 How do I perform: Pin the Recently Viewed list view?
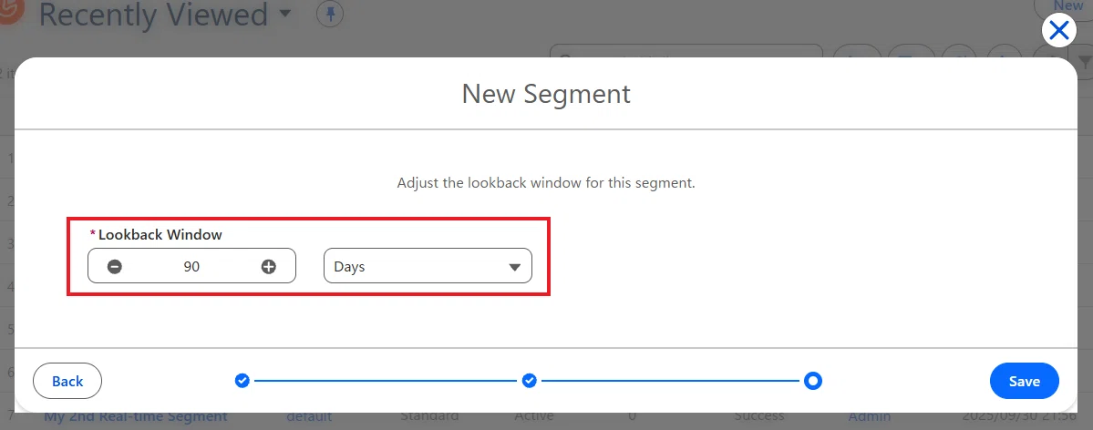tap(330, 14)
